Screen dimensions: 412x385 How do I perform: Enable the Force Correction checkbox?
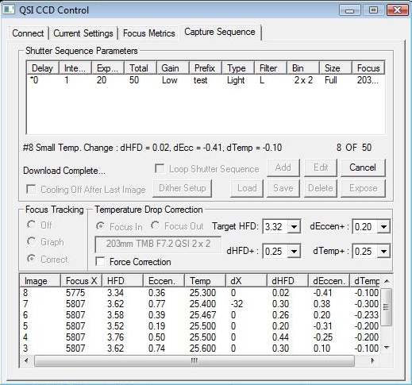101,261
